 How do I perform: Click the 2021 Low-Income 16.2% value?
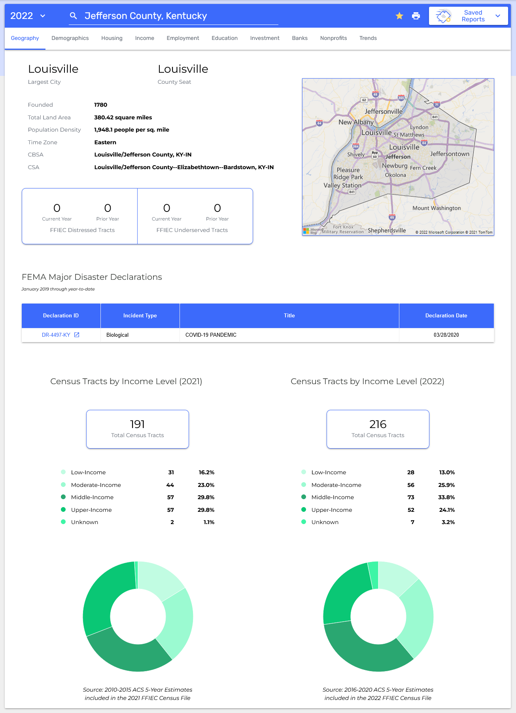tap(206, 472)
